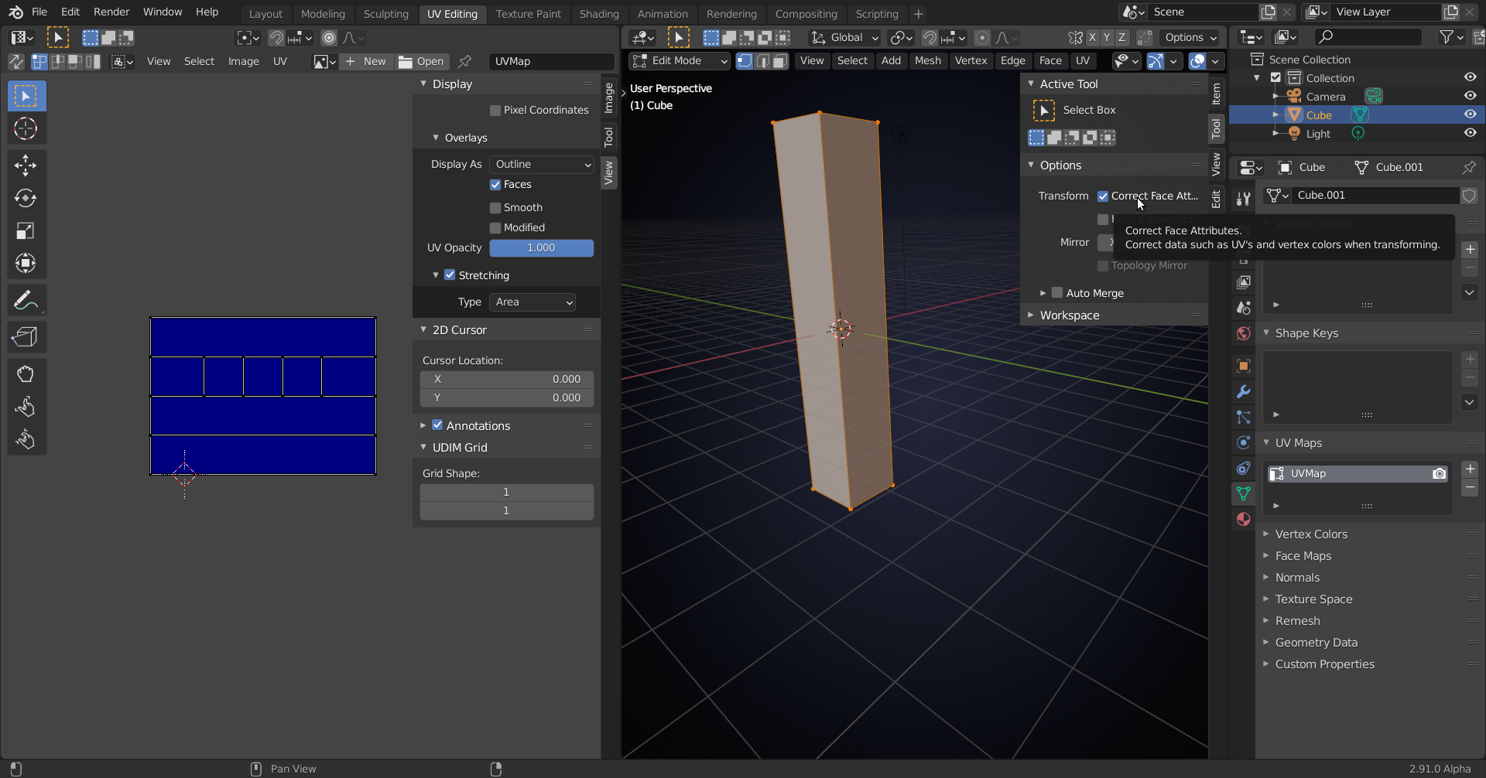
Task: Select the Relax sculpt tool
Action: click(26, 407)
